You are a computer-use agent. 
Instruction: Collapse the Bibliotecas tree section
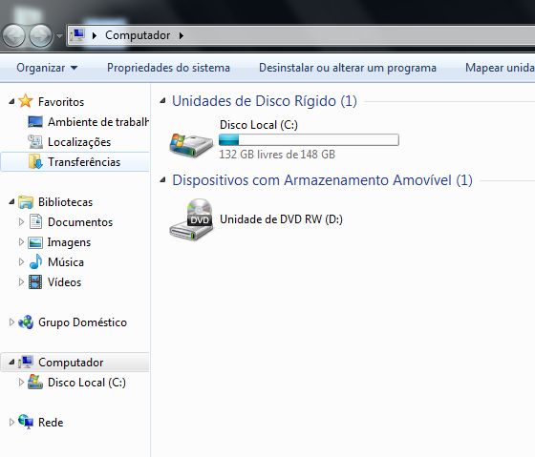coord(11,201)
